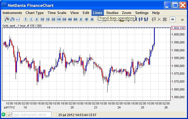Open the View menu
This screenshot has height=119, width=188.
pos(74,13)
